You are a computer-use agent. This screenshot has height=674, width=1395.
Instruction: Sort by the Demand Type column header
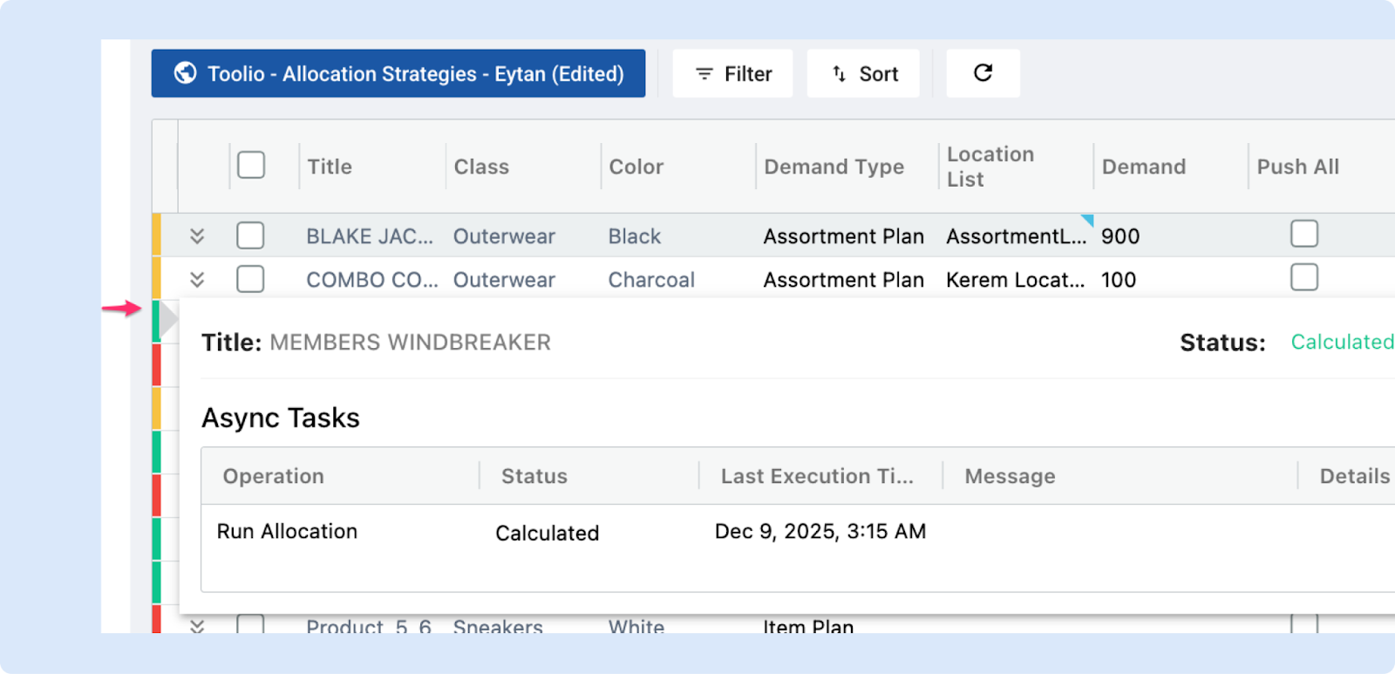(x=834, y=167)
